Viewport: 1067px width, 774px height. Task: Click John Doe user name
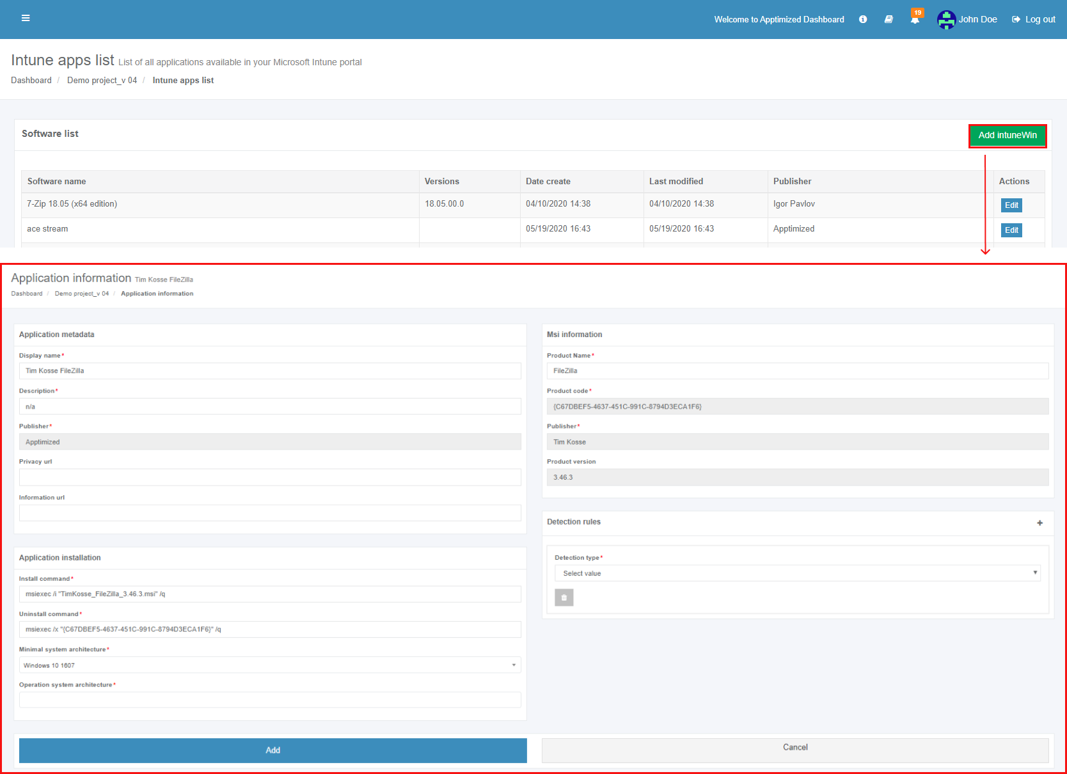pyautogui.click(x=977, y=19)
